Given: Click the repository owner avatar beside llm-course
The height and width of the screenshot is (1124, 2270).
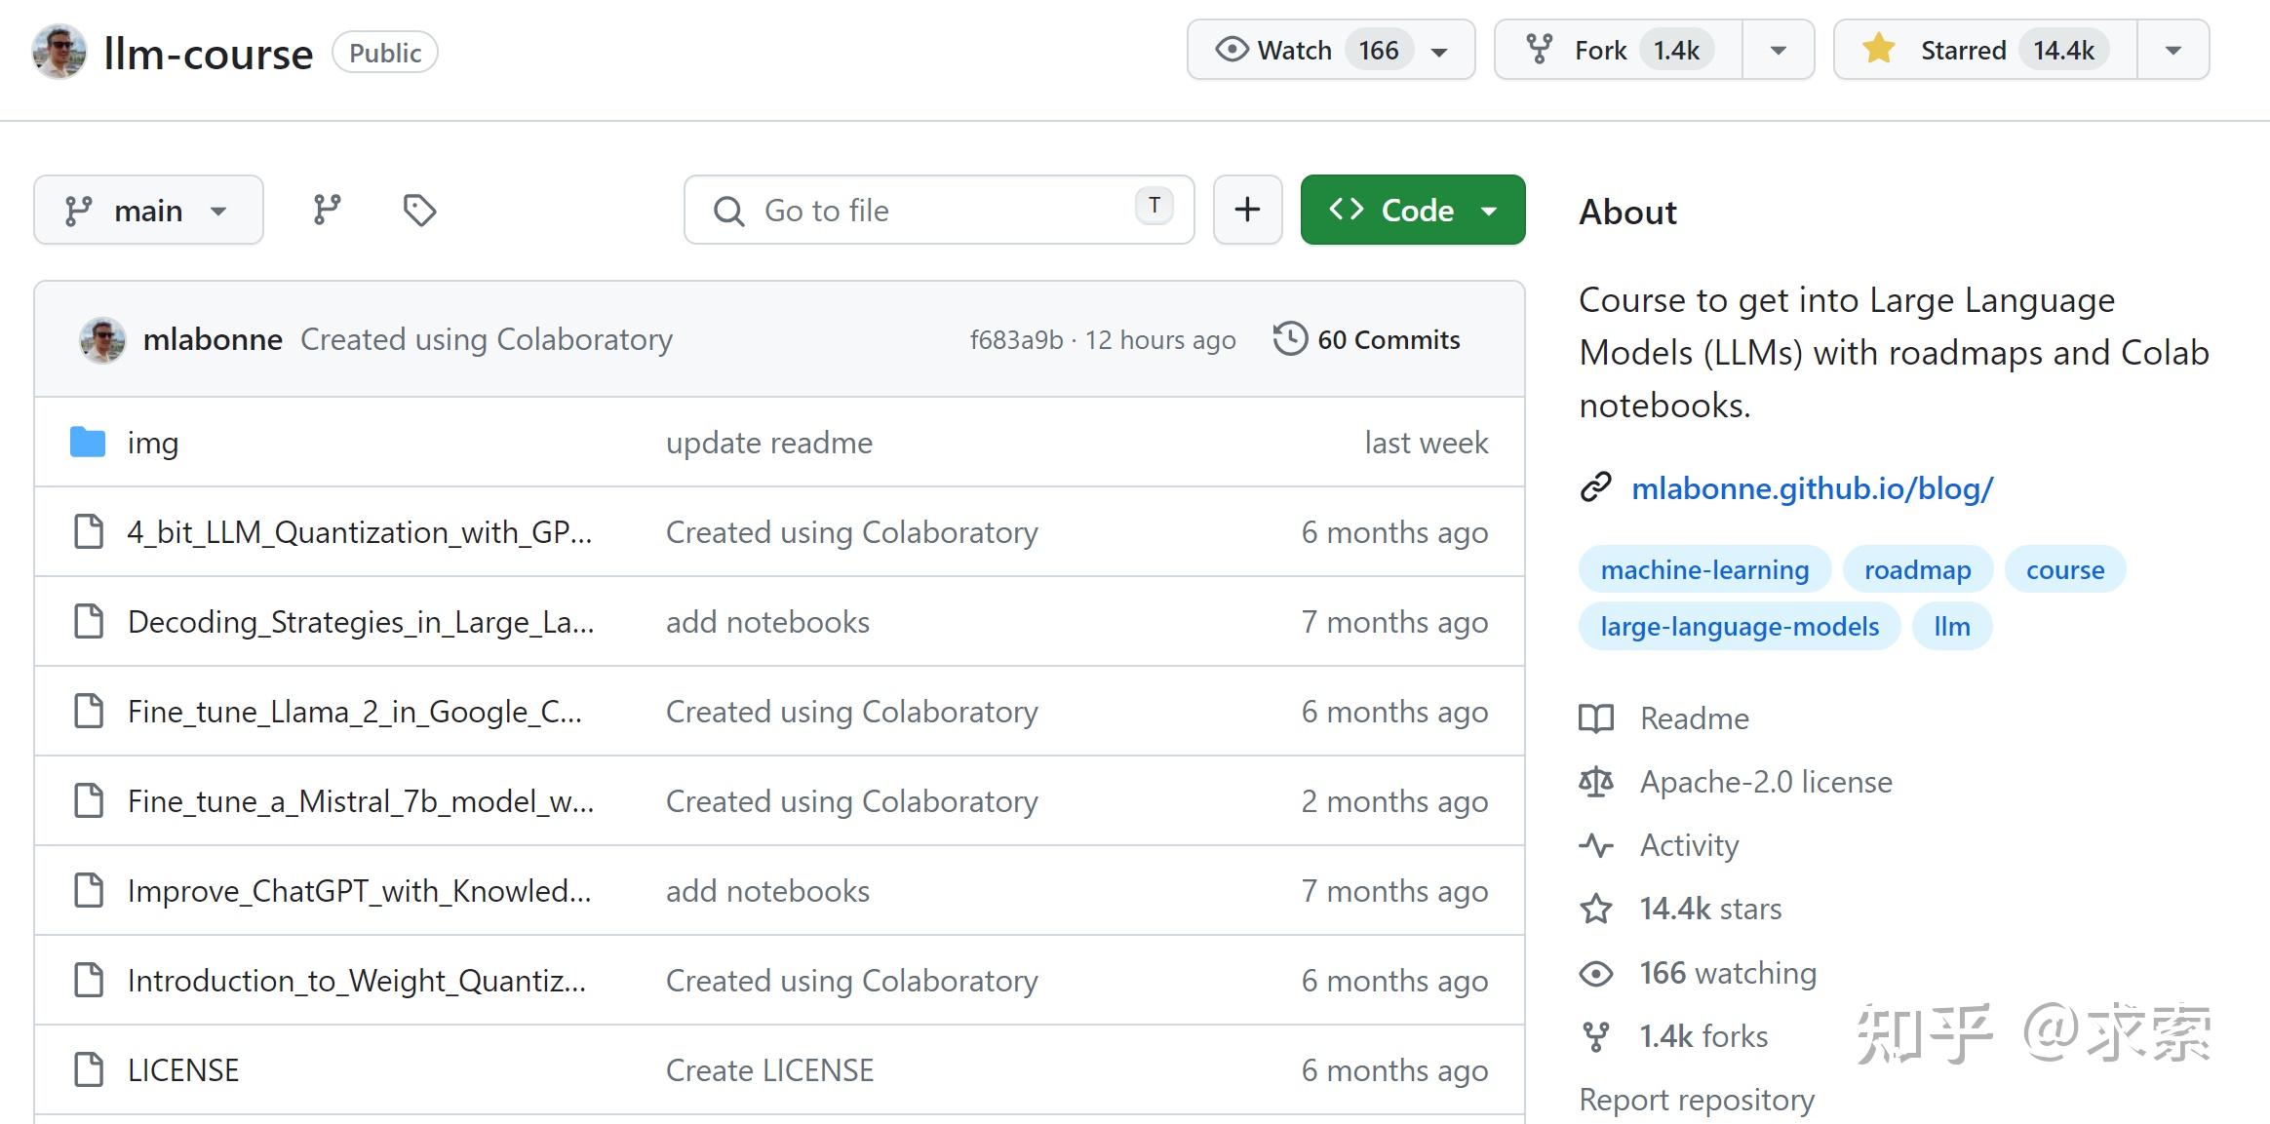Looking at the screenshot, I should 59,52.
